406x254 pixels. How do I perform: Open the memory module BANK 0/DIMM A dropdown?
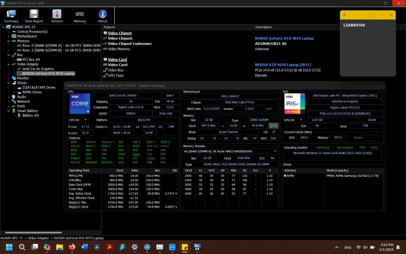coord(230,151)
